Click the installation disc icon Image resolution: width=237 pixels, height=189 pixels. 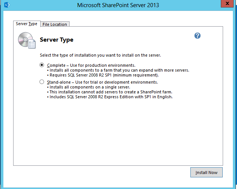tap(27, 40)
